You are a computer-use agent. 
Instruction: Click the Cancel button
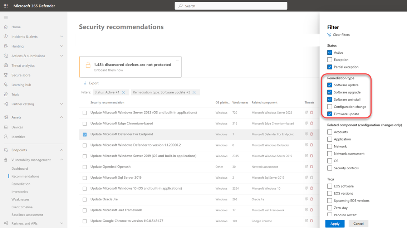[x=358, y=224]
